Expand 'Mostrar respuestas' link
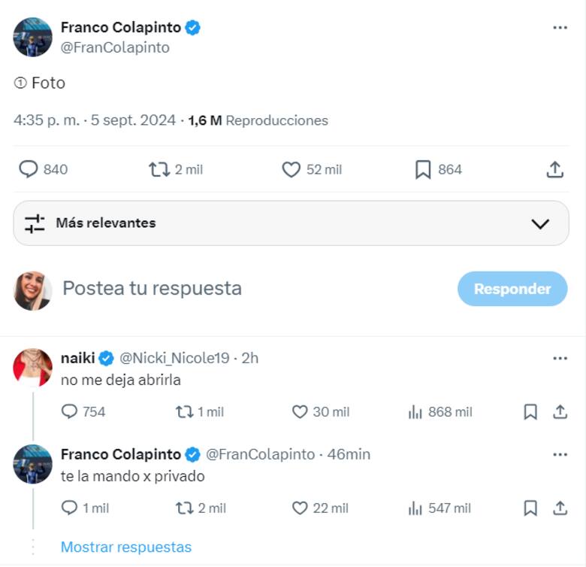586x567 pixels. tap(126, 547)
